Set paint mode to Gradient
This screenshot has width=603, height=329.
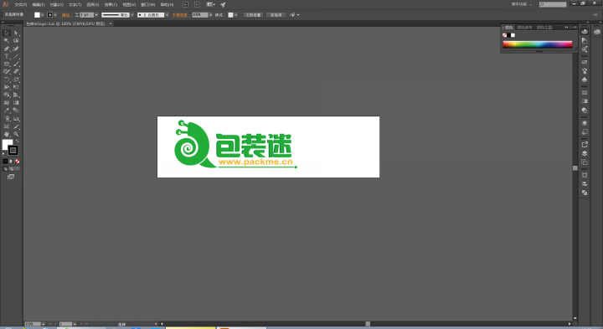12,162
